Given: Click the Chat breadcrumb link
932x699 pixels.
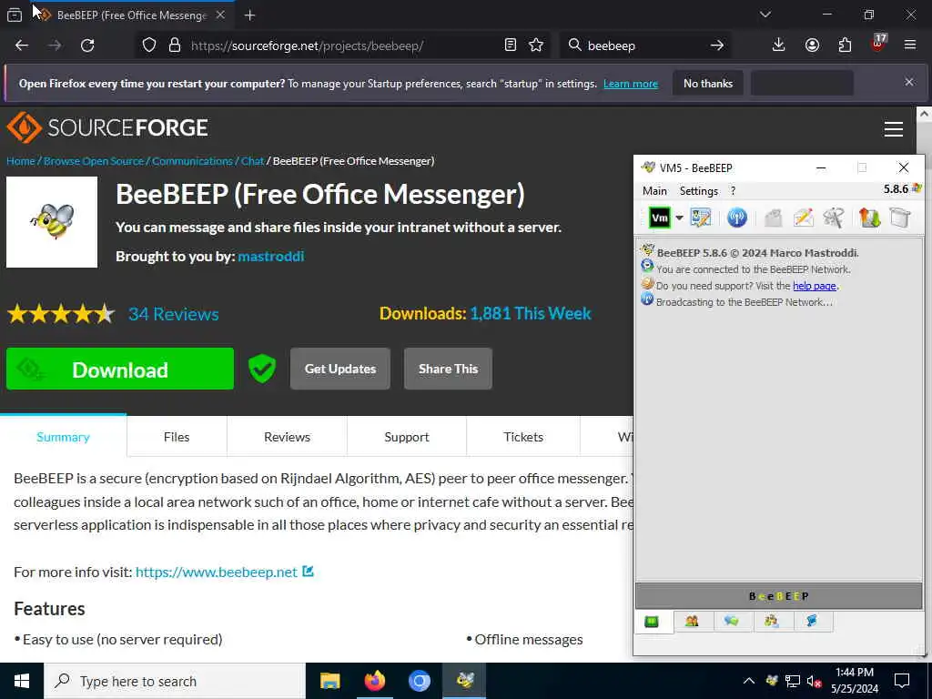Looking at the screenshot, I should pos(253,161).
